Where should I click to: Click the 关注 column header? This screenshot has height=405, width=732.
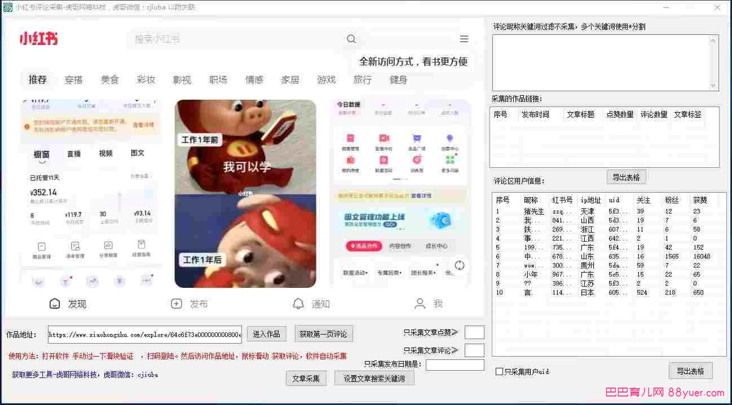tap(648, 200)
